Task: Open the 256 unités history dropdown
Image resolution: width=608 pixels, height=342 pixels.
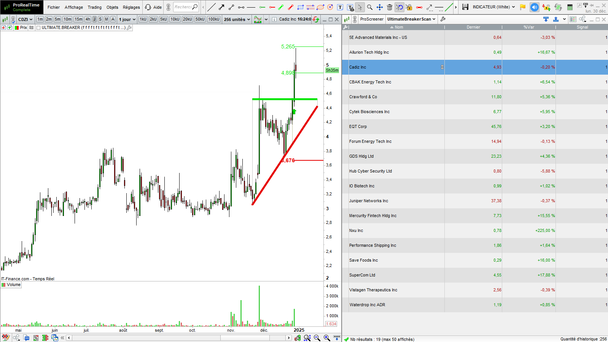Action: [237, 19]
